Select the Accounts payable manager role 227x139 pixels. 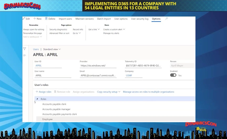(56, 109)
